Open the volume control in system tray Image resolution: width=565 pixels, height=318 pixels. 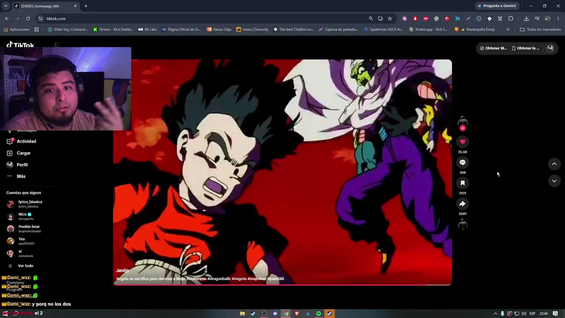pyautogui.click(x=524, y=314)
